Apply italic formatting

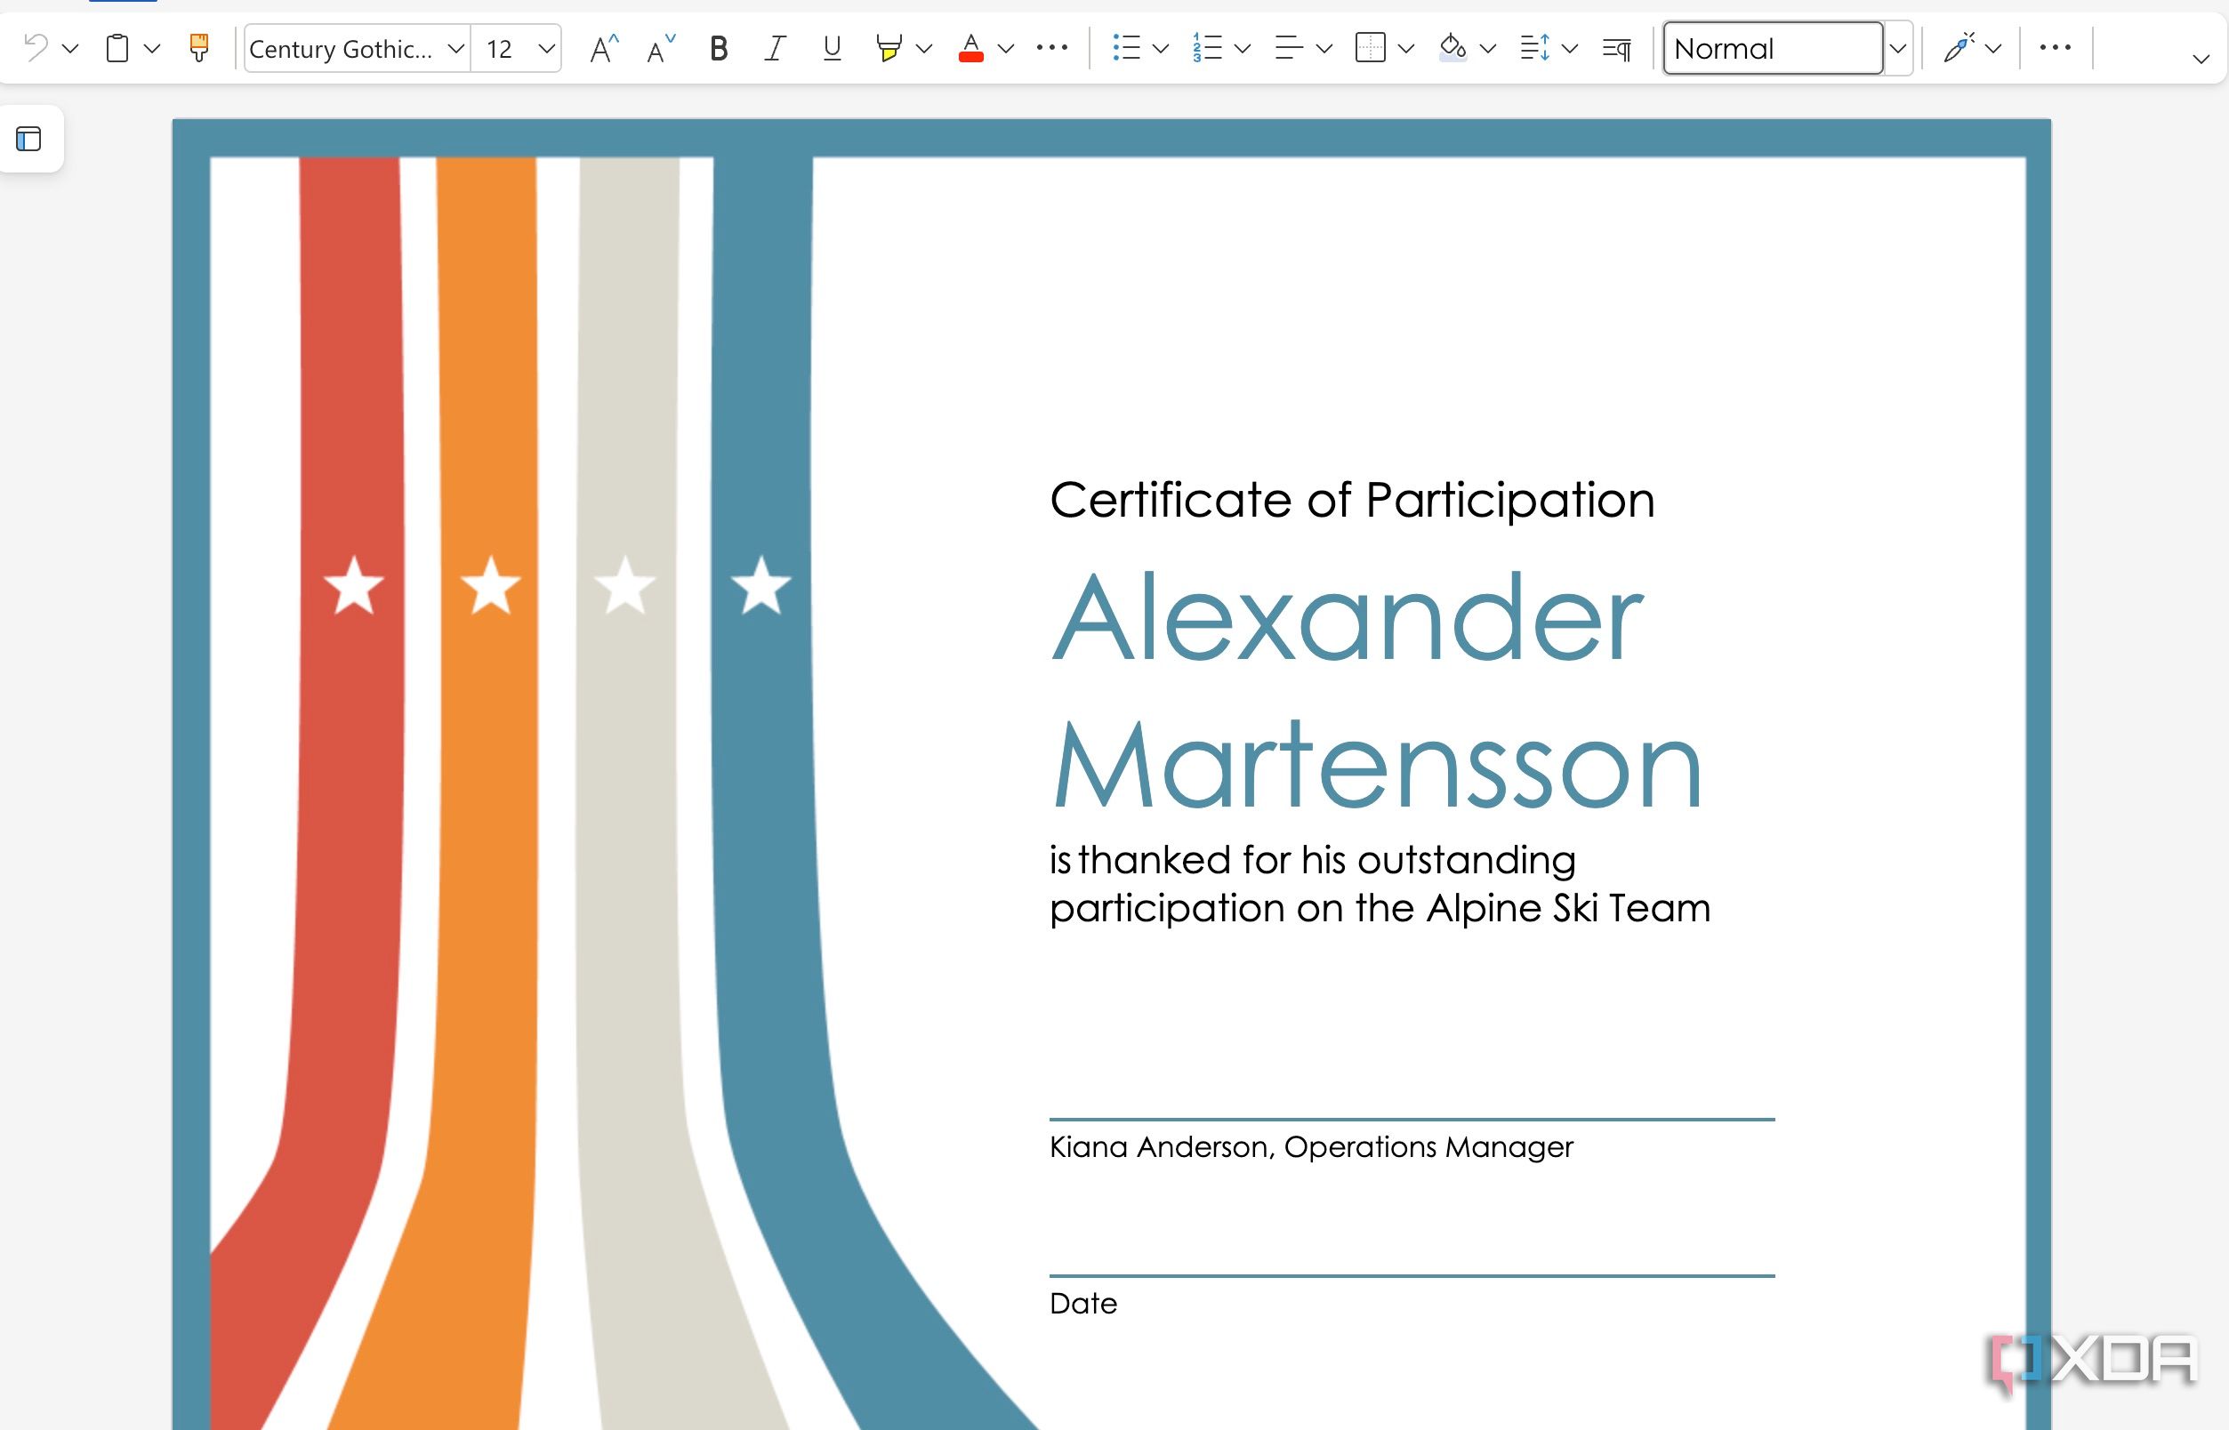[x=774, y=49]
